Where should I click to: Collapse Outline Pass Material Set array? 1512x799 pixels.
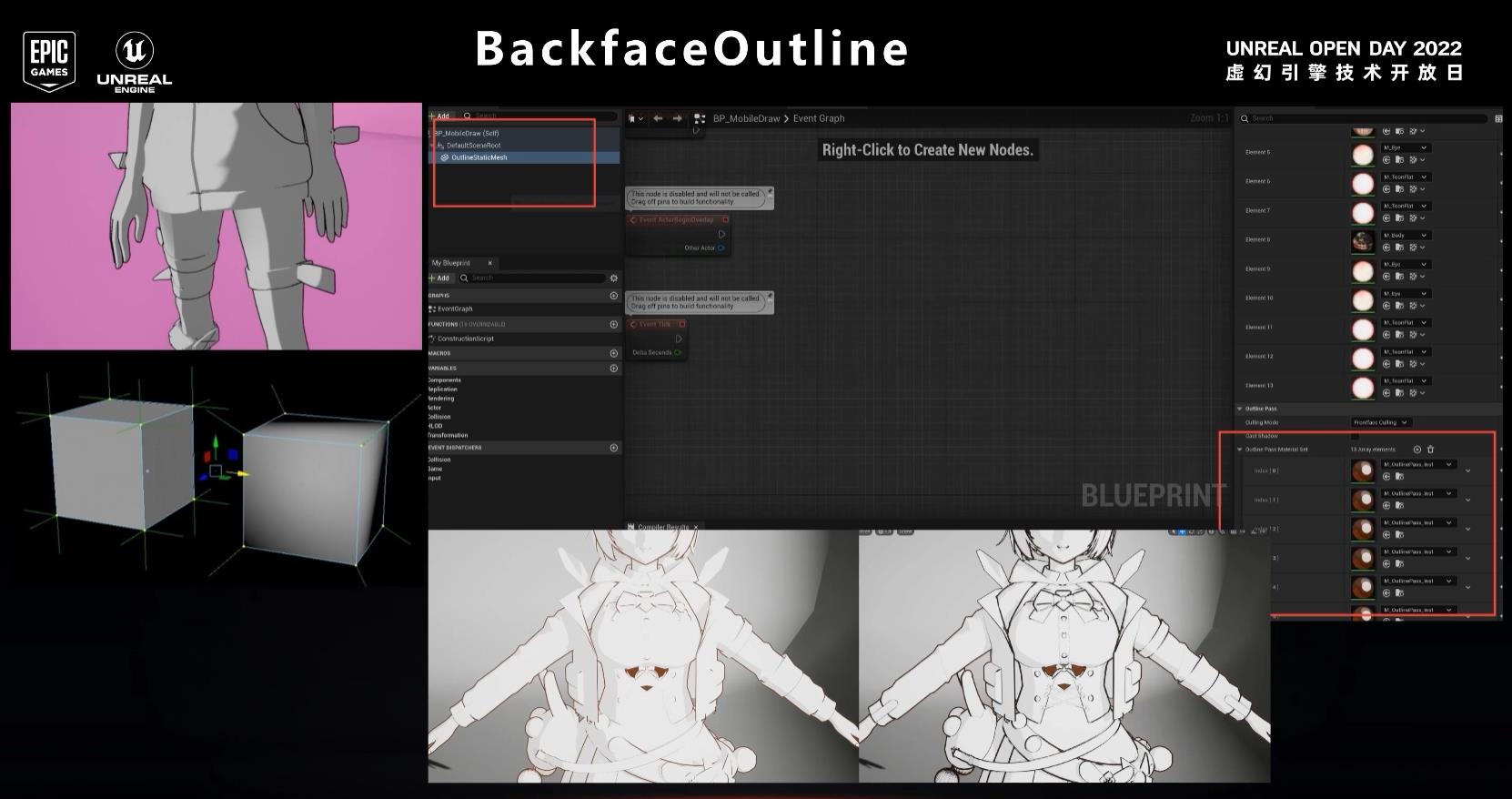coord(1240,450)
